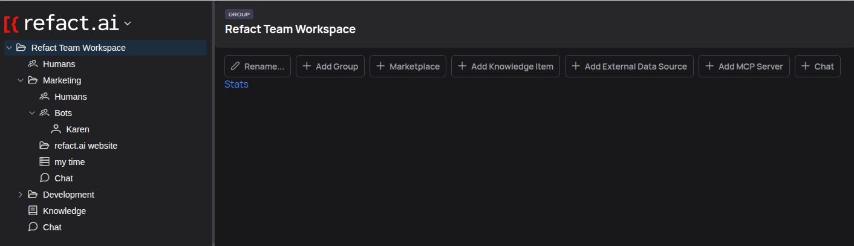Image resolution: width=854 pixels, height=246 pixels.
Task: Click the Karen bot person icon
Action: pyautogui.click(x=56, y=129)
